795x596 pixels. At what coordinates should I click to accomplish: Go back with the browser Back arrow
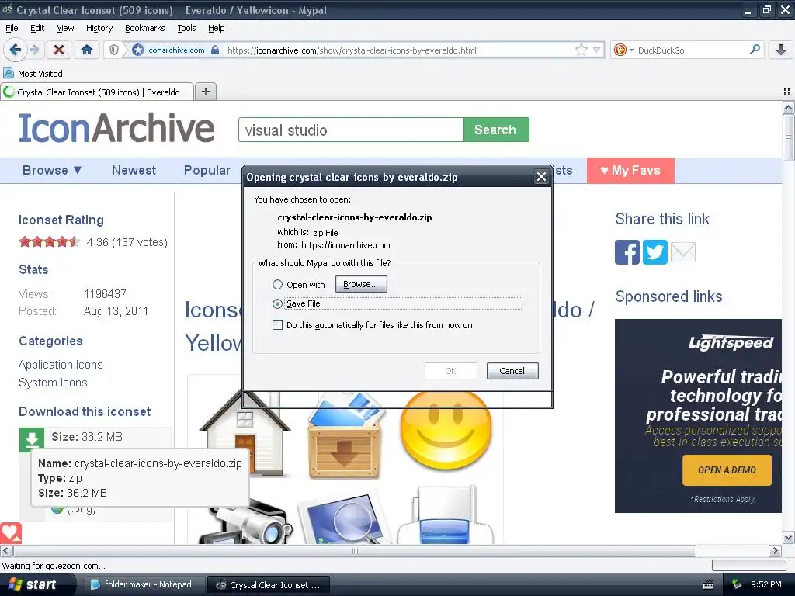(x=14, y=50)
